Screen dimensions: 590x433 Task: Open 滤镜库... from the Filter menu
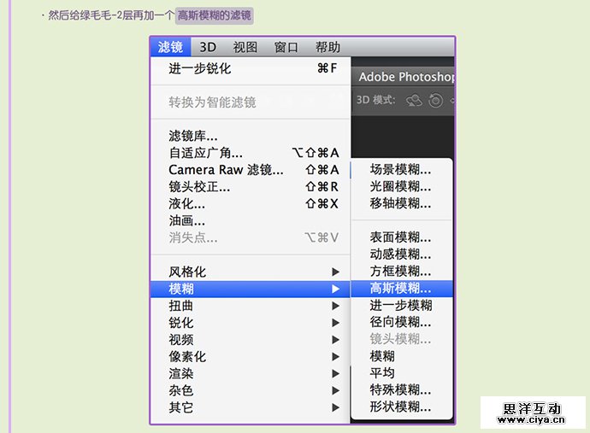coord(192,136)
